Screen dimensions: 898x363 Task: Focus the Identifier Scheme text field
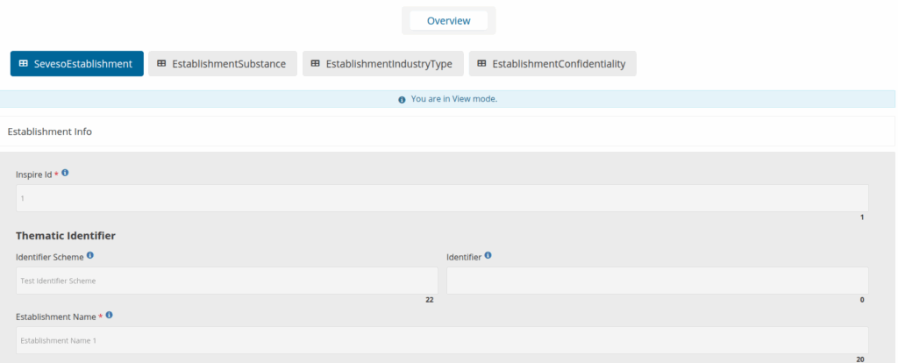point(226,281)
